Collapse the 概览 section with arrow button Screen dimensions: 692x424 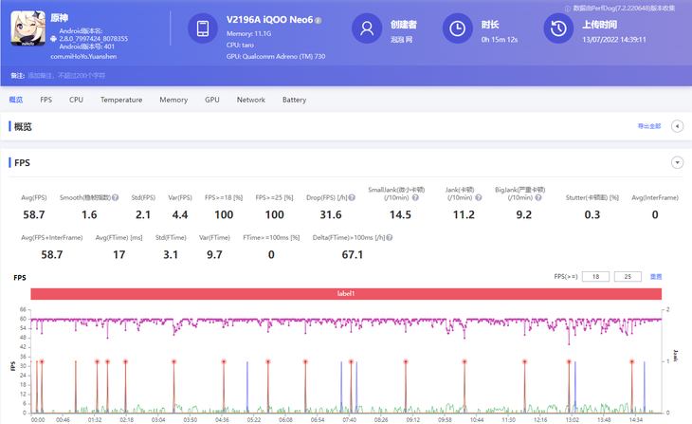click(677, 126)
